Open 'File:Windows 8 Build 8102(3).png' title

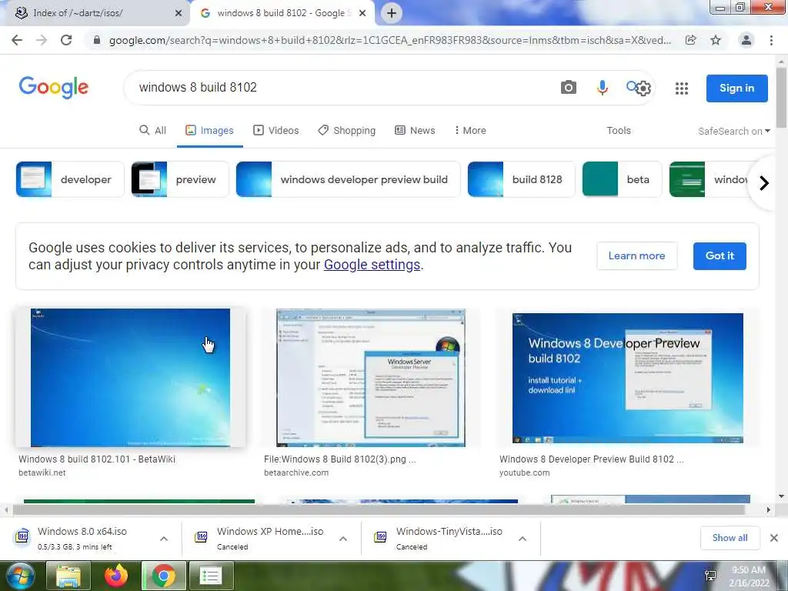click(339, 459)
